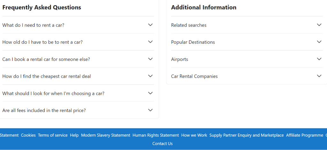Viewport: 327px width, 150px height.
Task: Expand Related searches chevron arrow
Action: [319, 25]
